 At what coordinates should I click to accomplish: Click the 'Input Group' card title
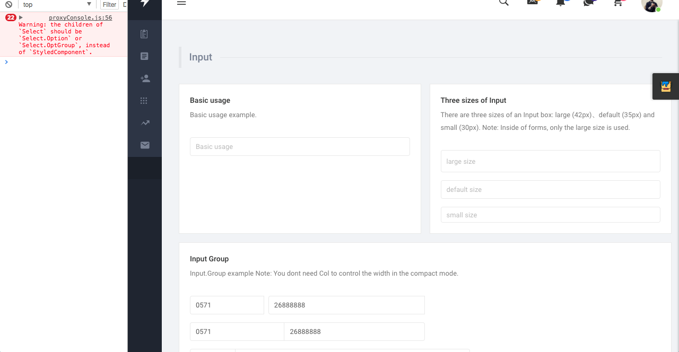point(210,259)
